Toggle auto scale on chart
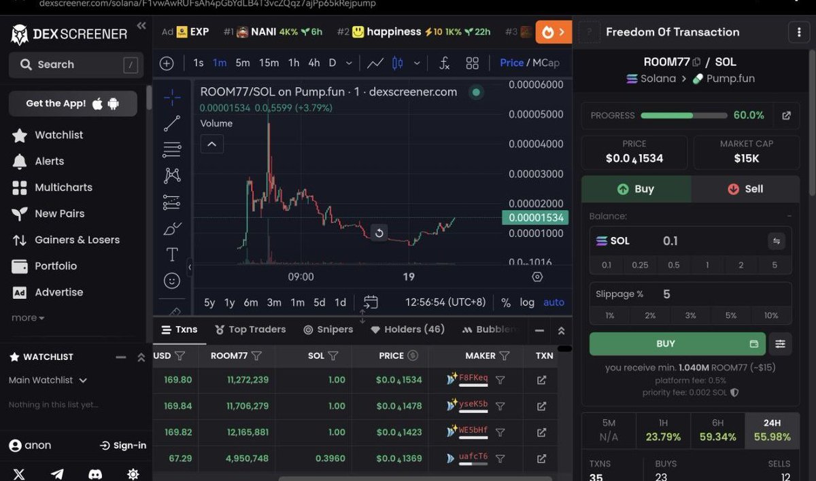The width and height of the screenshot is (816, 481). 554,302
